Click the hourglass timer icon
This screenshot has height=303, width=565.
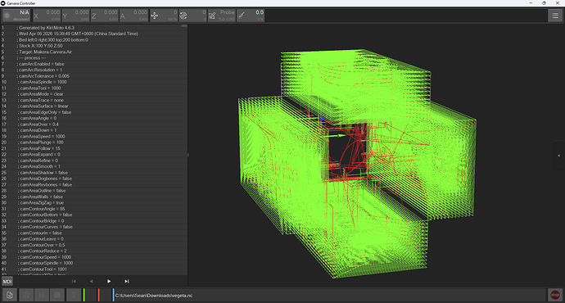pyautogui.click(x=73, y=295)
